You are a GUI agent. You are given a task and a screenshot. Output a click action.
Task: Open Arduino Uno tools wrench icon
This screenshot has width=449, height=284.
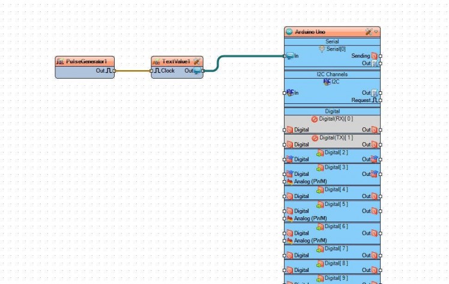pyautogui.click(x=369, y=32)
